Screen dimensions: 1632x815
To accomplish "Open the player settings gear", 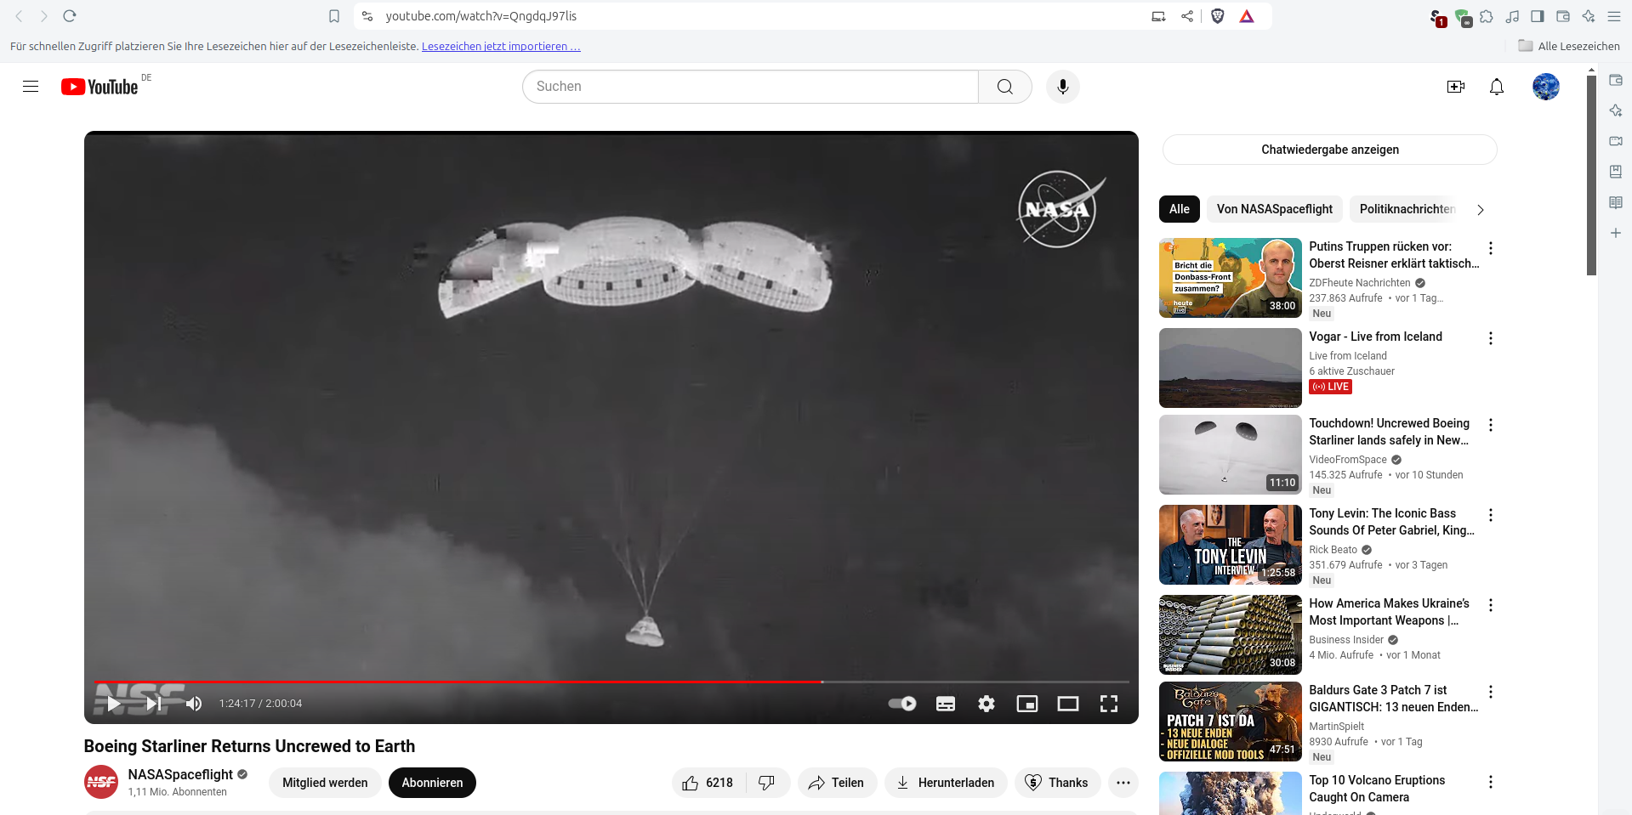I will pyautogui.click(x=987, y=704).
